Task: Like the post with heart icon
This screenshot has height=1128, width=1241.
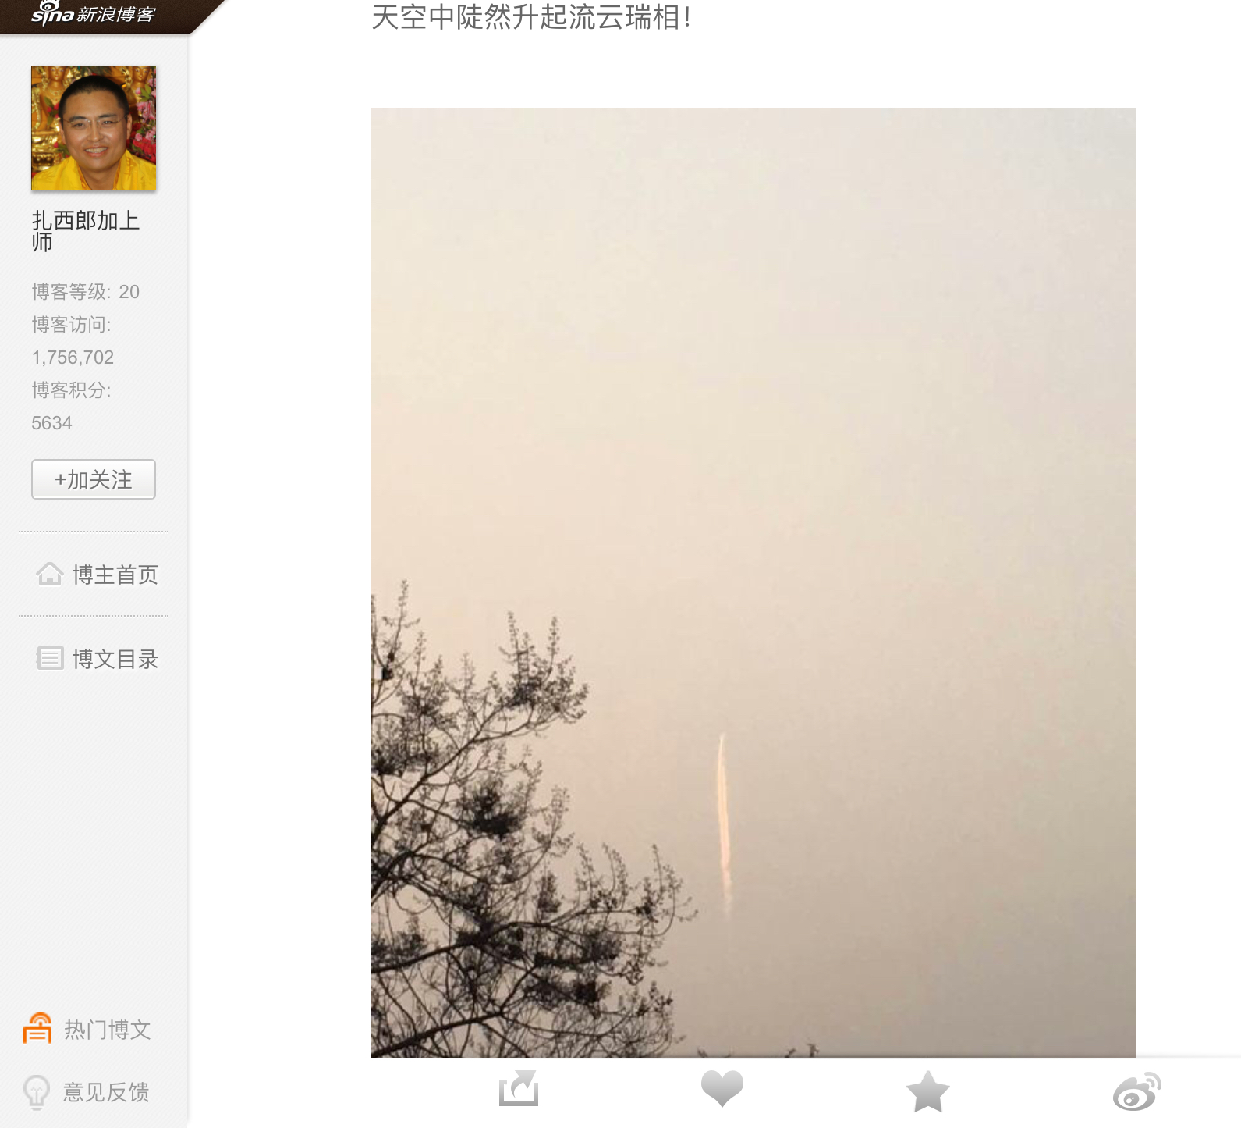Action: coord(722,1088)
